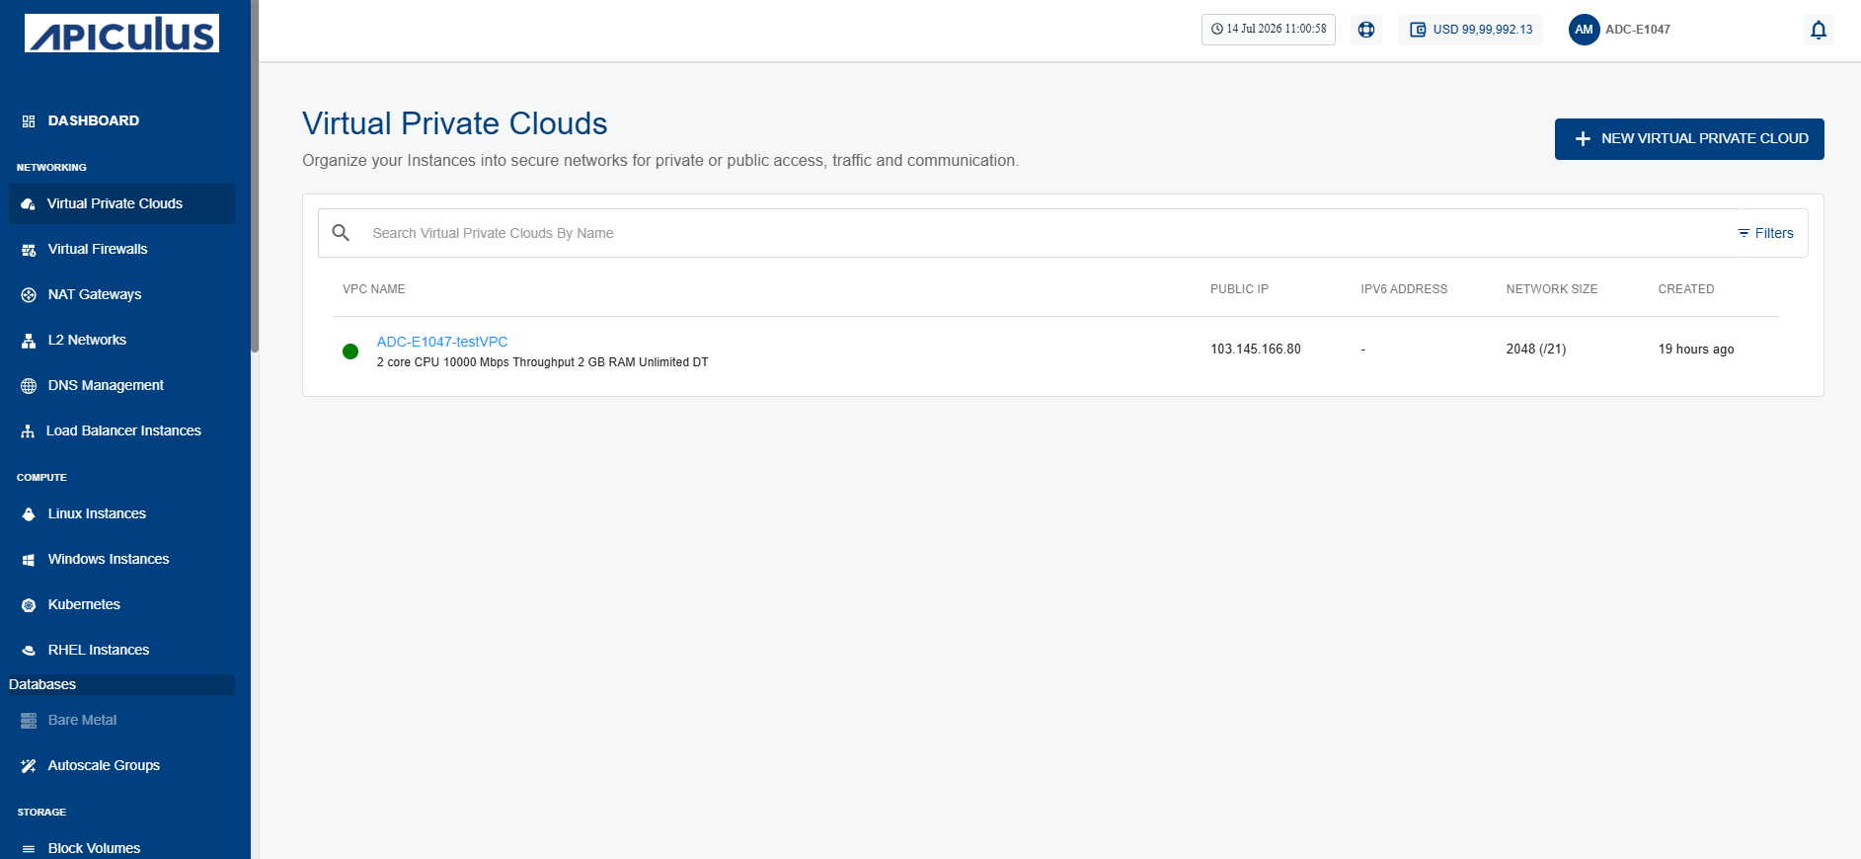Open the ADC-E1047-testVPC link
1861x859 pixels.
pos(442,342)
